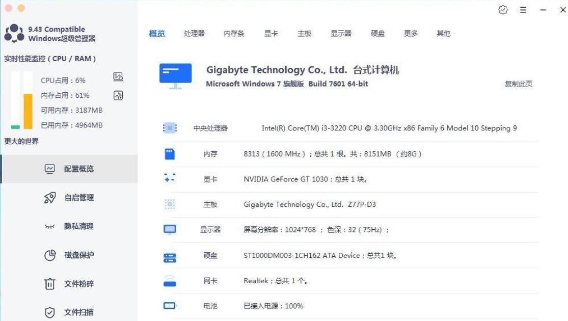This screenshot has width=568, height=321.
Task: Click the orange memory usage bar
Action: tap(28, 111)
